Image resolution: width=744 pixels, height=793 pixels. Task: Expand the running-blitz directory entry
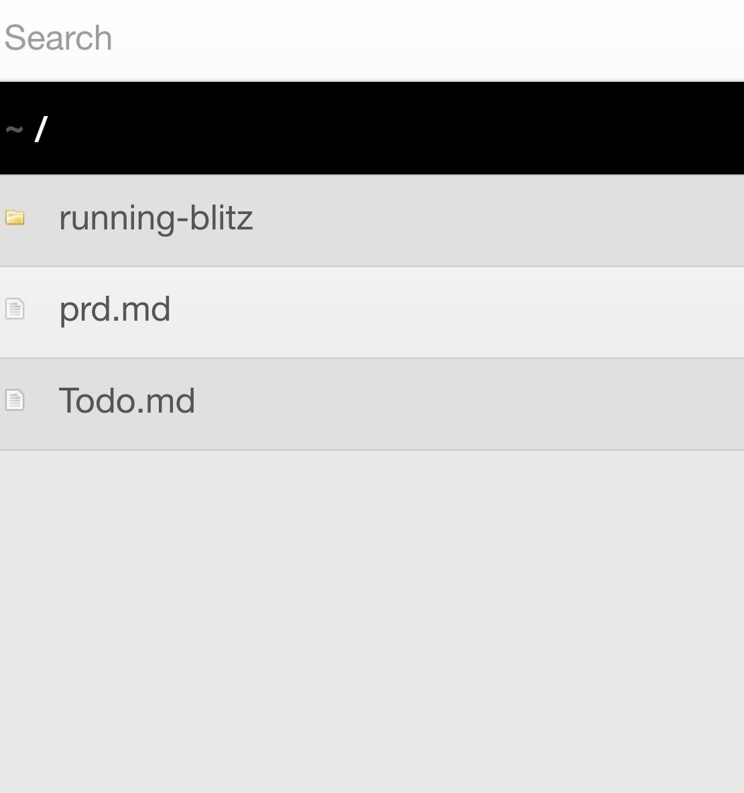click(x=156, y=219)
